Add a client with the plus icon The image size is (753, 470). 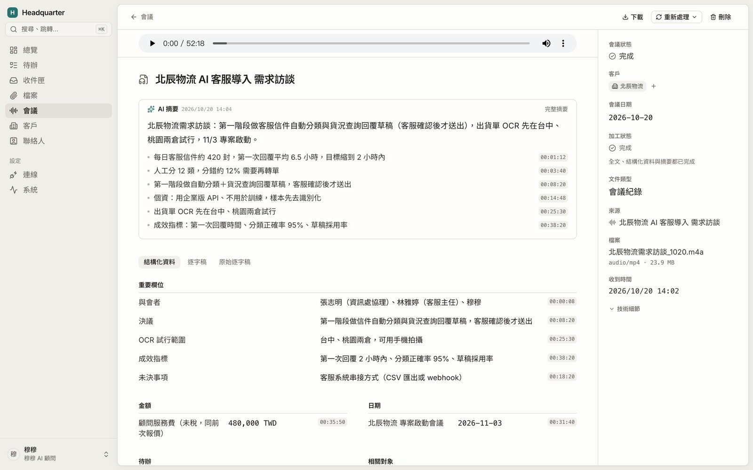click(x=653, y=86)
